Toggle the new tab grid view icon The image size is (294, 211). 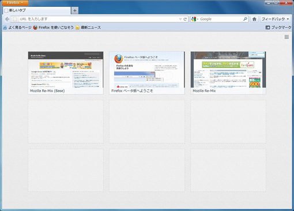287,37
